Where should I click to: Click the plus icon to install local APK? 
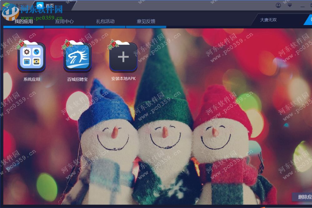pyautogui.click(x=123, y=57)
